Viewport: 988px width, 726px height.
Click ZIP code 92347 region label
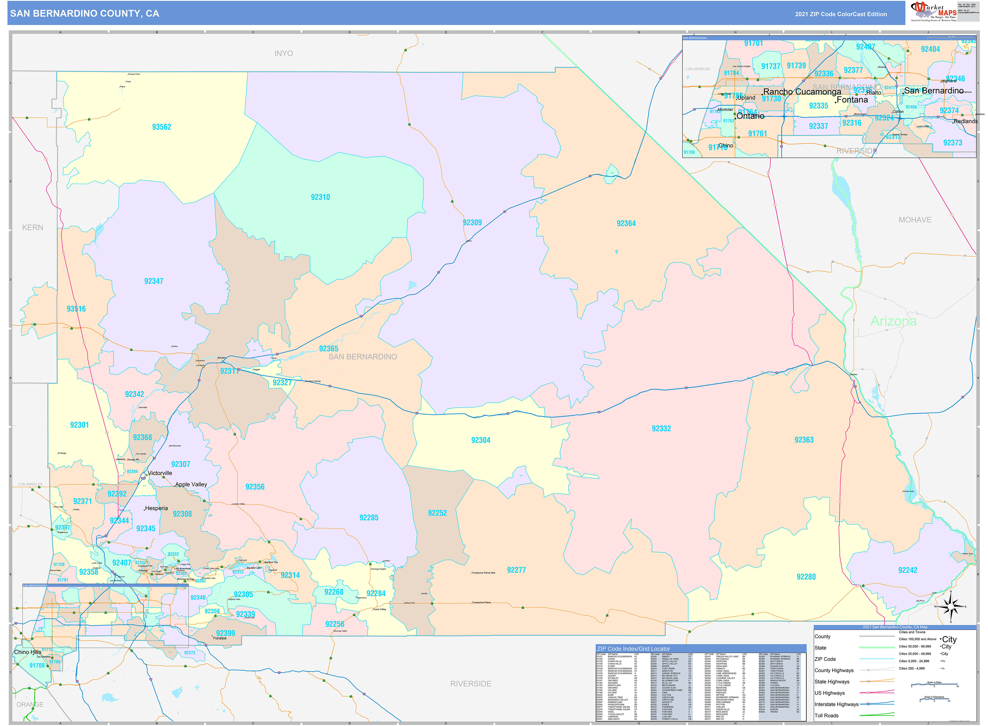[154, 281]
